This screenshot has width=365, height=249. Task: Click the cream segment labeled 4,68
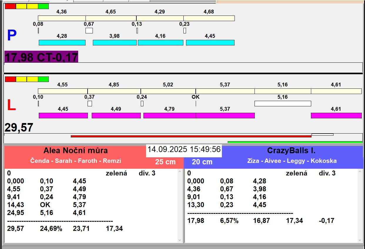pyautogui.click(x=209, y=18)
